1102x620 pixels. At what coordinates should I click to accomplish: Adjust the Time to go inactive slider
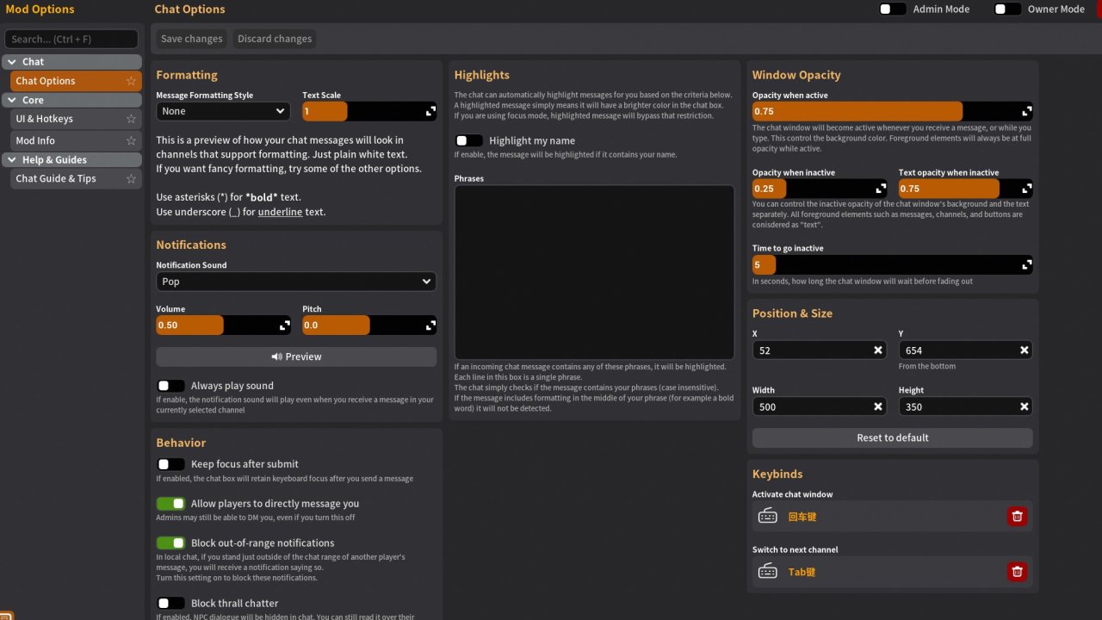tap(892, 264)
